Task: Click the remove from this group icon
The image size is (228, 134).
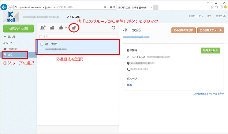Action: tap(74, 27)
